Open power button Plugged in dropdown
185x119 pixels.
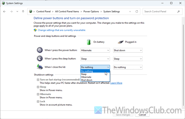(x=128, y=50)
